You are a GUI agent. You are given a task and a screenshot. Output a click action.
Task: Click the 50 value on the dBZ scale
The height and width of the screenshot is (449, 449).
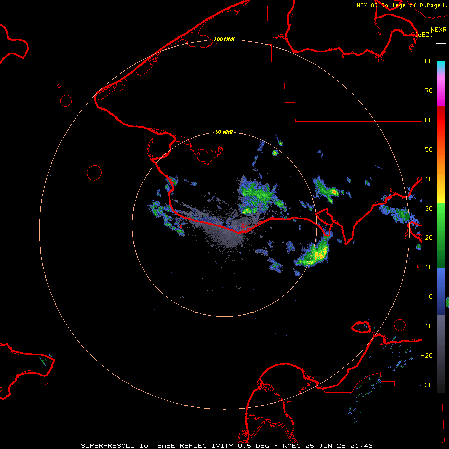tap(429, 150)
